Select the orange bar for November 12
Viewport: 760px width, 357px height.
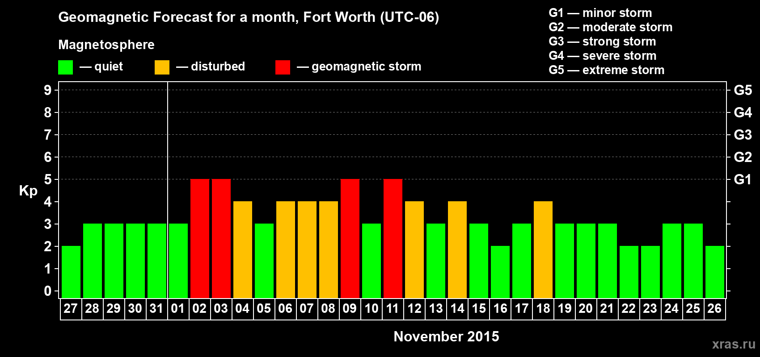pyautogui.click(x=414, y=249)
